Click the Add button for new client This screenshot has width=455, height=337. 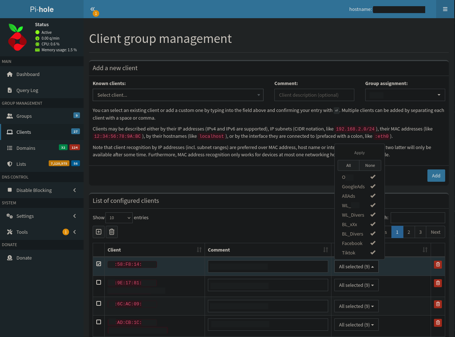(436, 176)
